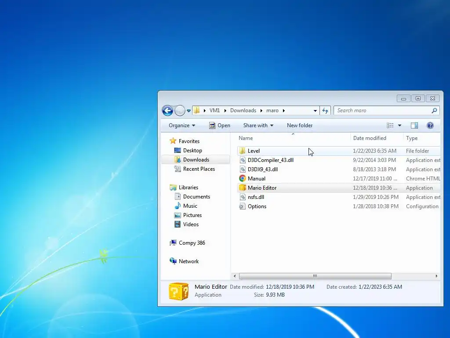This screenshot has height=338, width=450.
Task: Open the Share with menu
Action: click(258, 125)
